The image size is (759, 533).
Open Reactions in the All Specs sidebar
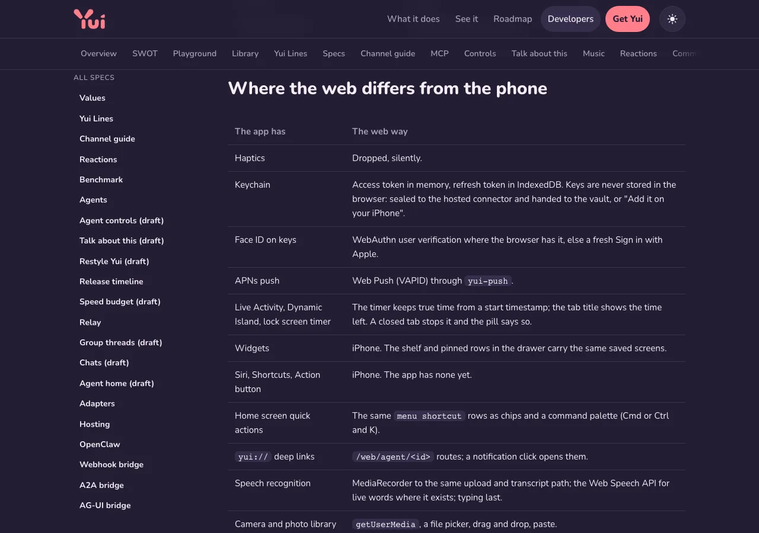coord(98,159)
